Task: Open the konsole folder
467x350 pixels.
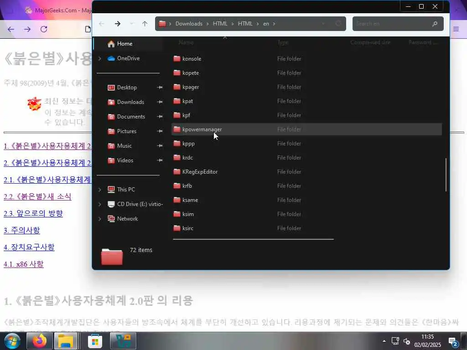Action: [192, 59]
